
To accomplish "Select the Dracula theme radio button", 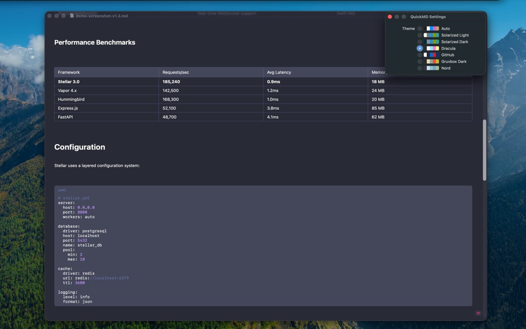I will point(420,48).
